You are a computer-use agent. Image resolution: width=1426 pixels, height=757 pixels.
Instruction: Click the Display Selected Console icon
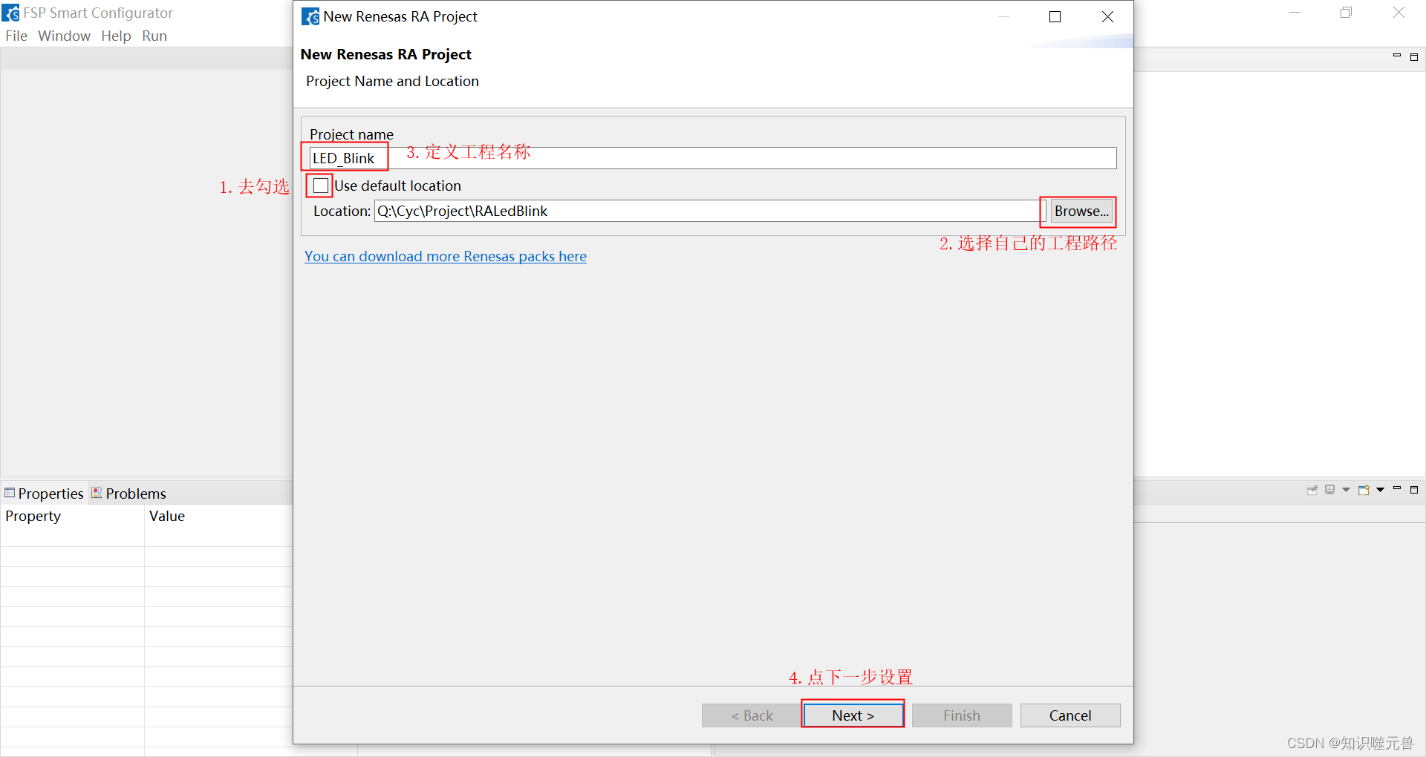[1330, 490]
